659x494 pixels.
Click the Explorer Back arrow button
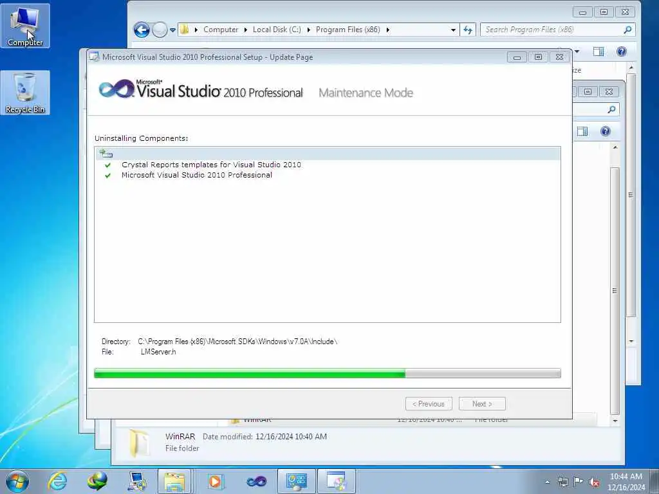[142, 30]
